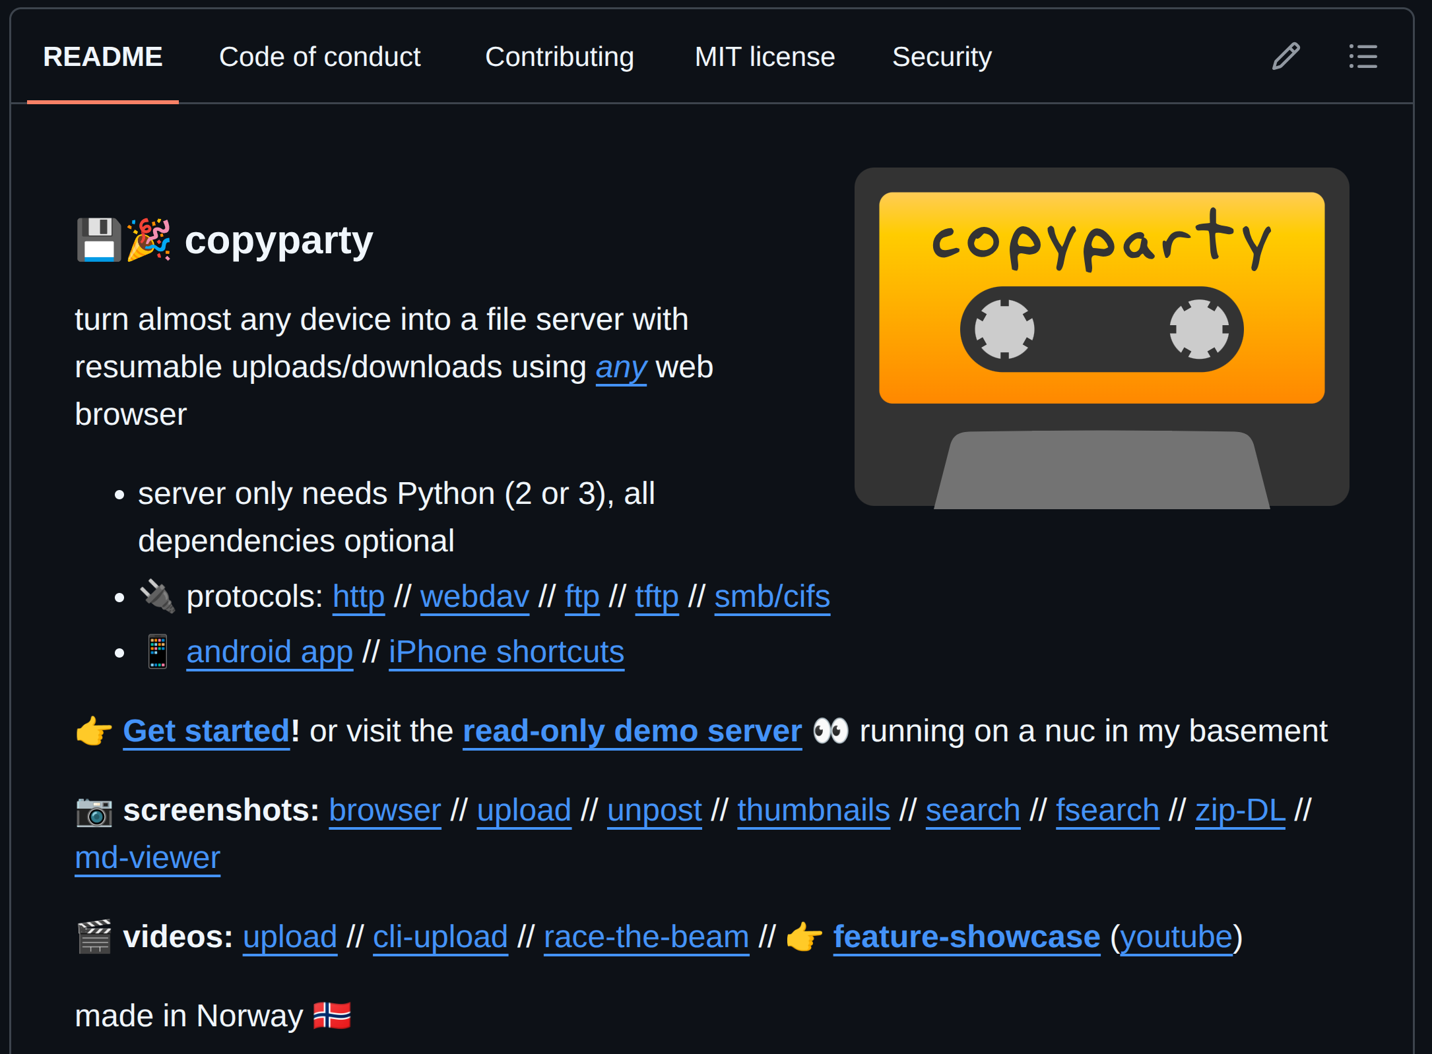Open the Security tab
The width and height of the screenshot is (1432, 1054).
click(941, 57)
